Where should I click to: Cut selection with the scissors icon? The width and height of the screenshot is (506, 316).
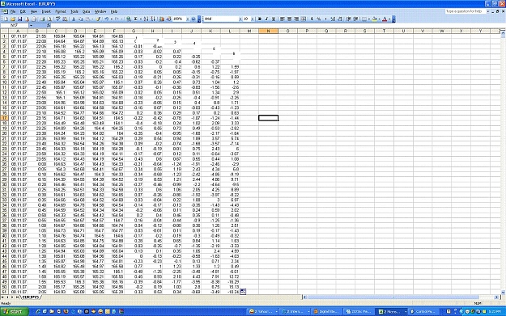click(73, 19)
